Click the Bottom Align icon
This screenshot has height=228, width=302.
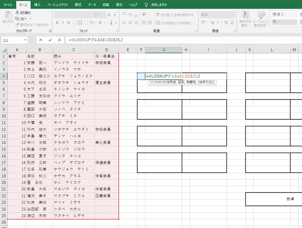[x=136, y=15]
